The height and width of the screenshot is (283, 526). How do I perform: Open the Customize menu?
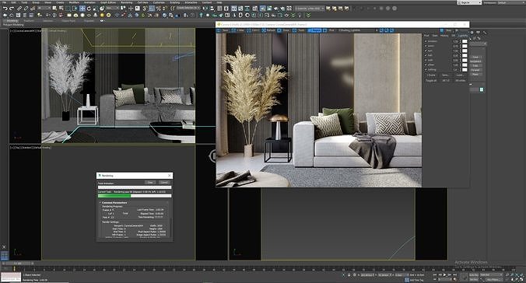coord(159,2)
